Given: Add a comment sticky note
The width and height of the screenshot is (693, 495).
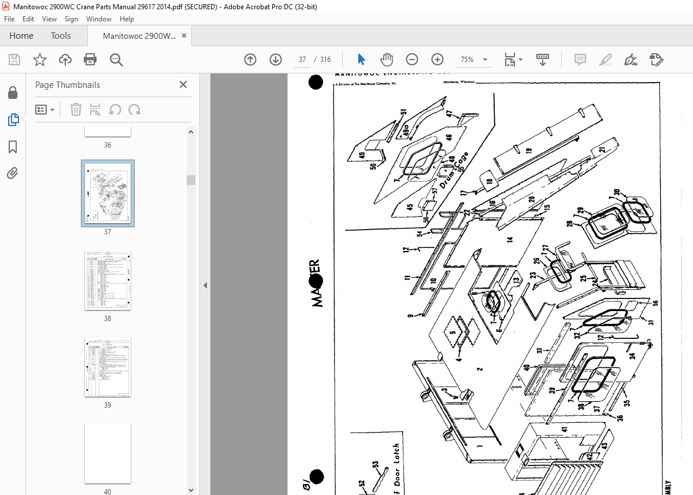Looking at the screenshot, I should (580, 60).
